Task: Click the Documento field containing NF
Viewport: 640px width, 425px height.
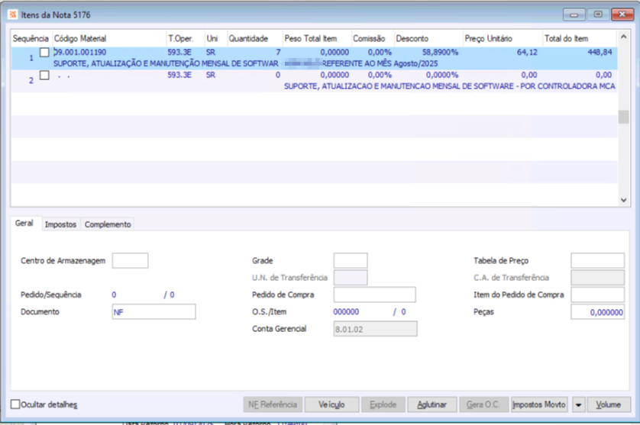Action: [x=154, y=312]
